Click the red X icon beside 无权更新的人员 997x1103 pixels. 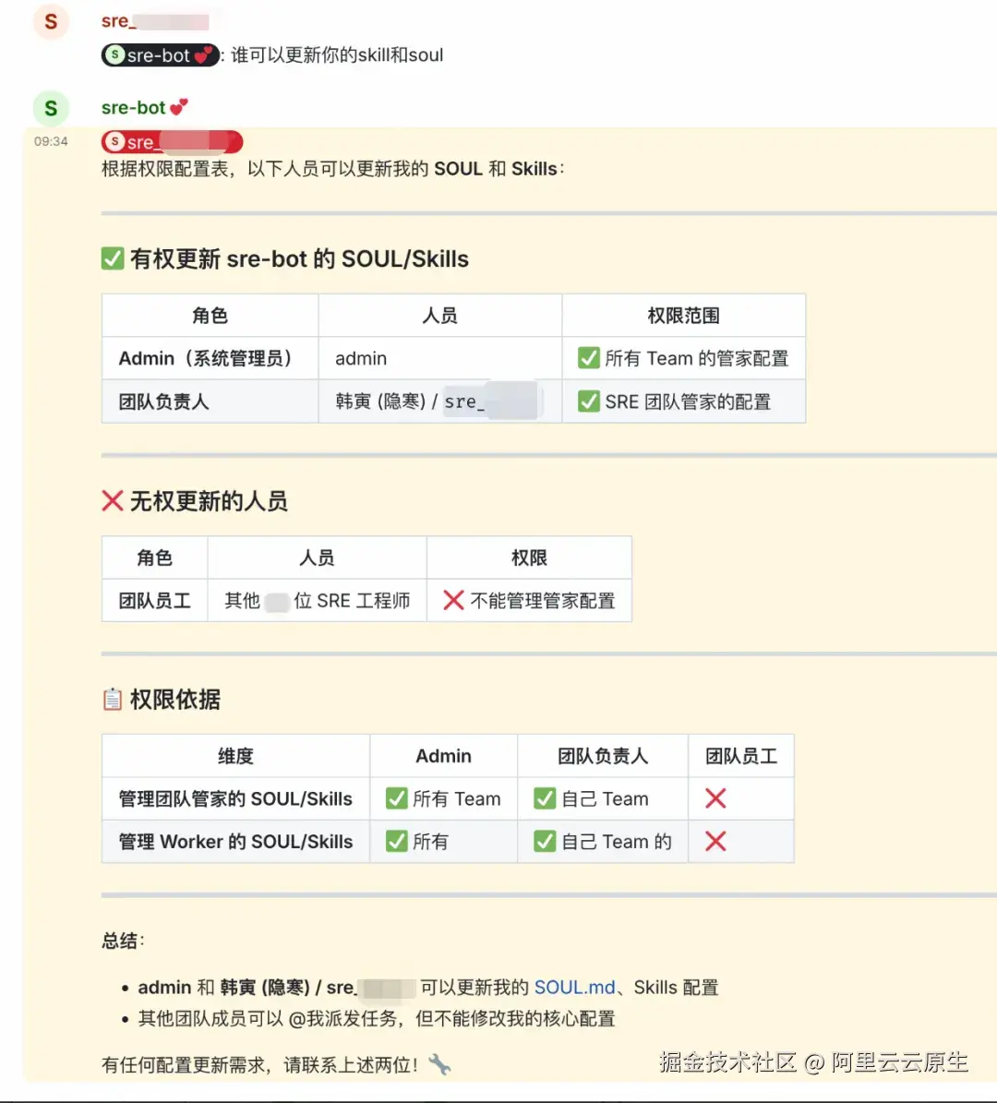pyautogui.click(x=112, y=501)
